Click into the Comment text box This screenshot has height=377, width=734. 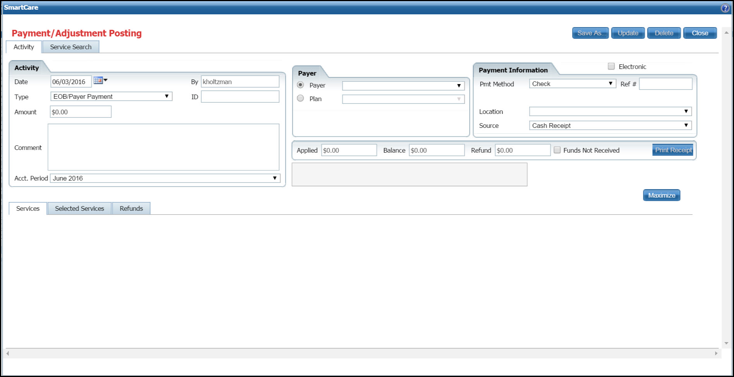tap(163, 147)
